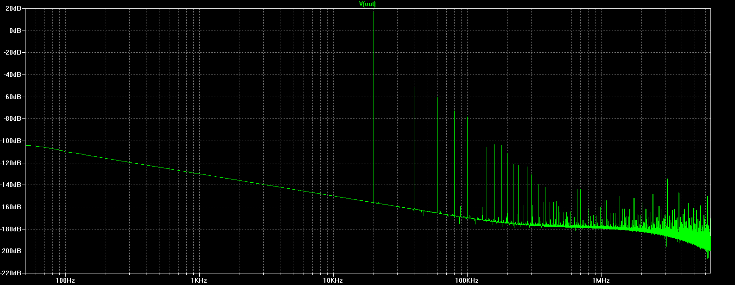The image size is (735, 285).
Task: Click the 0dB axis label
Action: (x=16, y=31)
